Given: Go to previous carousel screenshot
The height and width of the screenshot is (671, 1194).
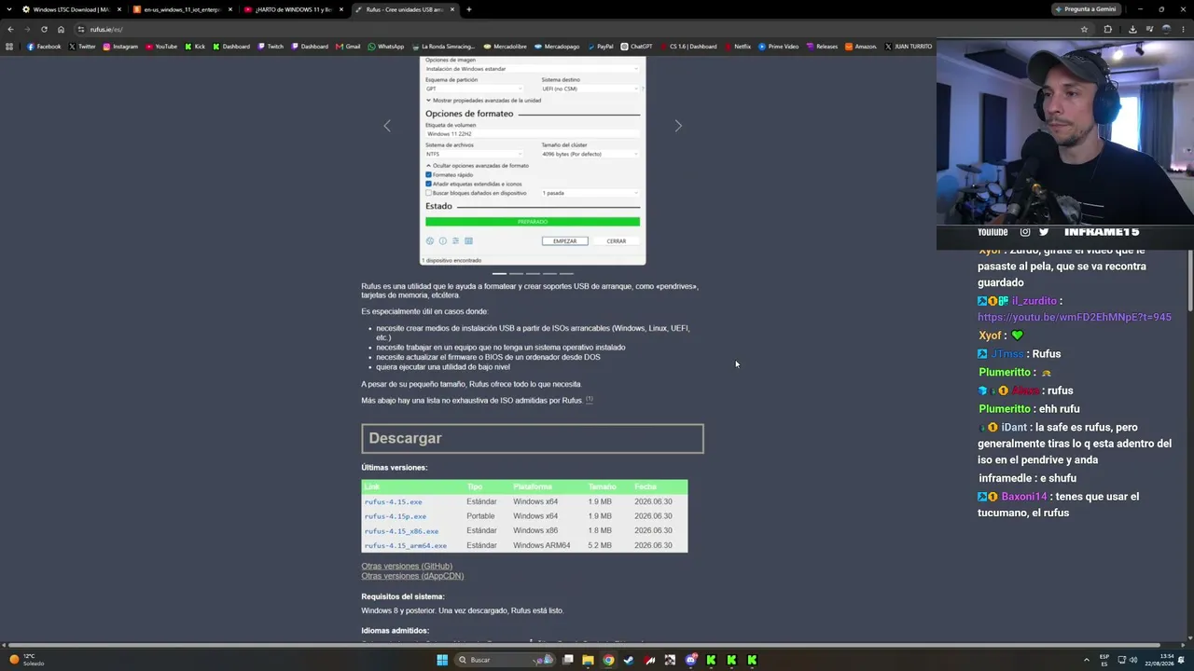Looking at the screenshot, I should (387, 126).
